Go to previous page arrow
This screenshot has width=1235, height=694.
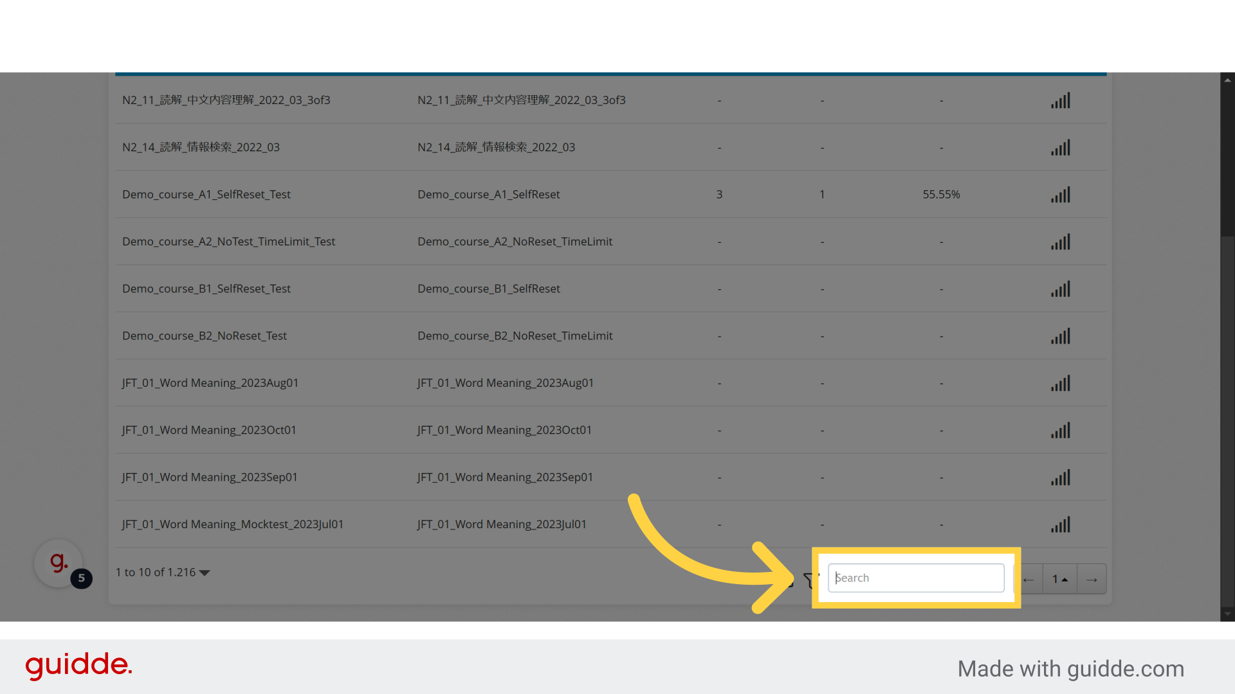pos(1029,579)
